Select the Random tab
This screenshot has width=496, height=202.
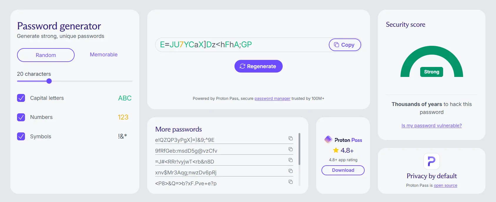click(x=46, y=55)
